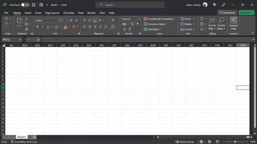
Task: Open the font size dropdown
Action: tap(67, 20)
